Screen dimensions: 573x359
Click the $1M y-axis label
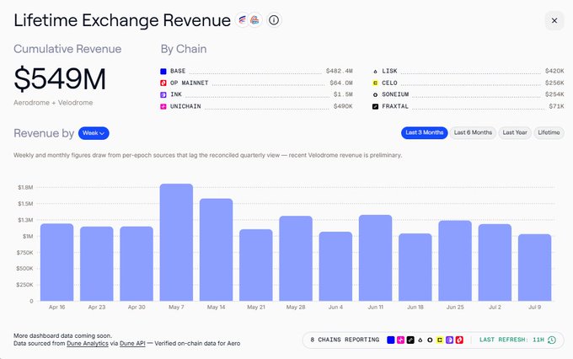(28, 237)
